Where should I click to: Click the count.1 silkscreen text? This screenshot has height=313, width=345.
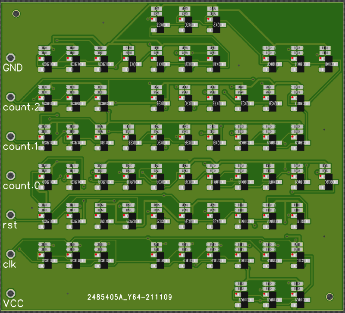(x=21, y=147)
